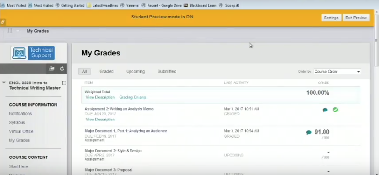
Task: Click the 100.00% weighted total grade
Action: tap(318, 93)
